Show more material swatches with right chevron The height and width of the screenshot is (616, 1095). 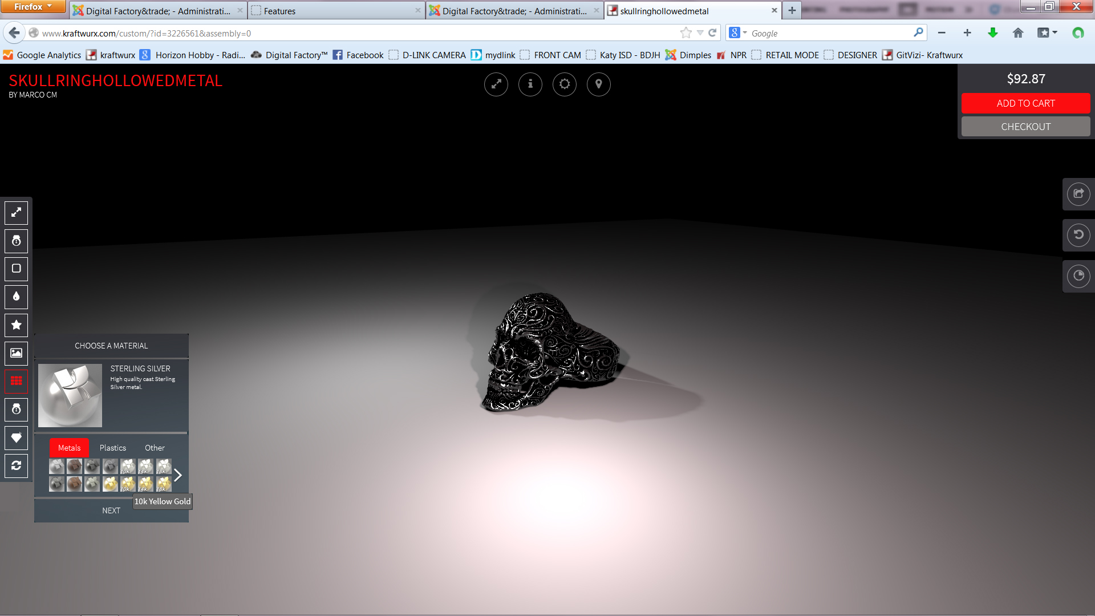pos(178,475)
